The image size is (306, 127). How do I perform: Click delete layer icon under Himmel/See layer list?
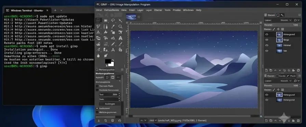(x=298, y=70)
